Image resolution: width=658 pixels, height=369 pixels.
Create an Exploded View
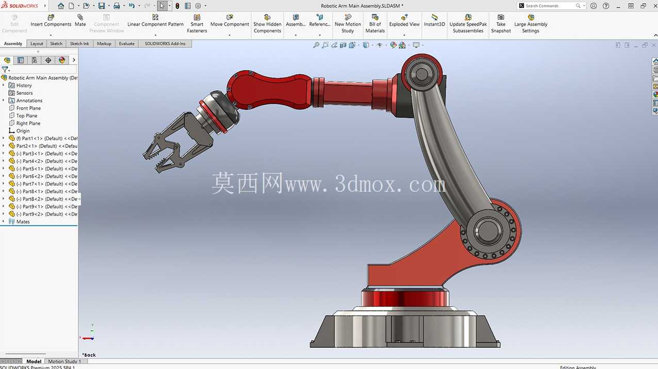(404, 21)
